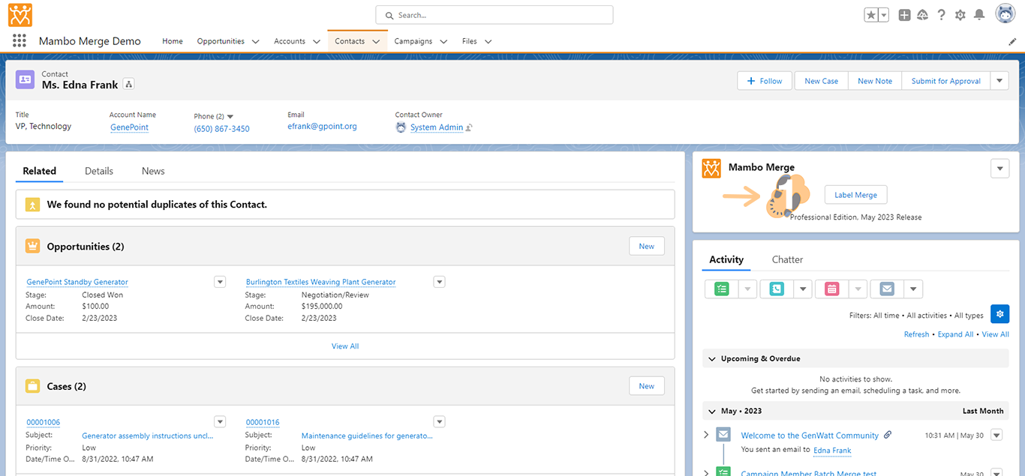Open the App Launcher grid icon
Image resolution: width=1025 pixels, height=476 pixels.
[x=20, y=41]
